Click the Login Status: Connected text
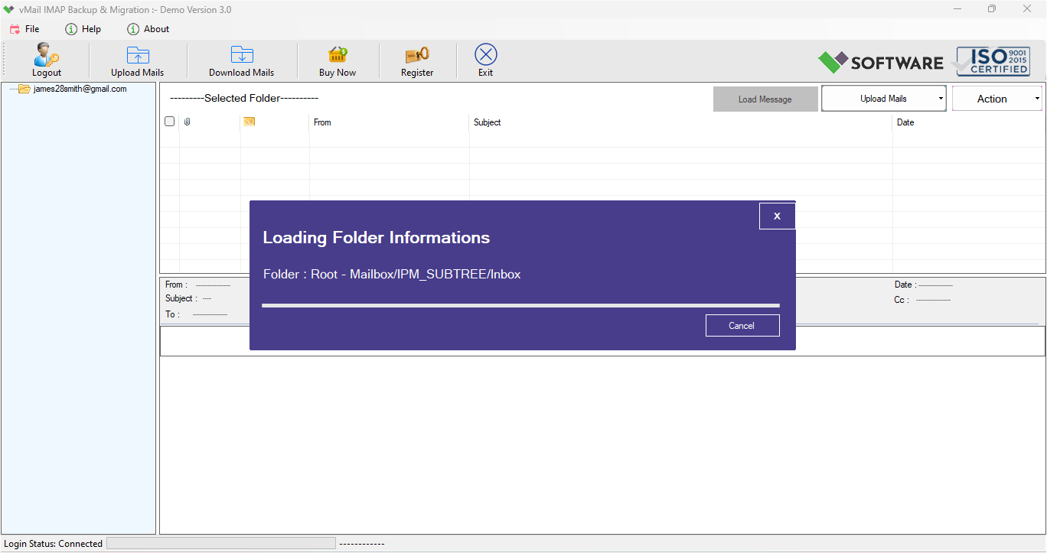The image size is (1047, 553). click(54, 544)
